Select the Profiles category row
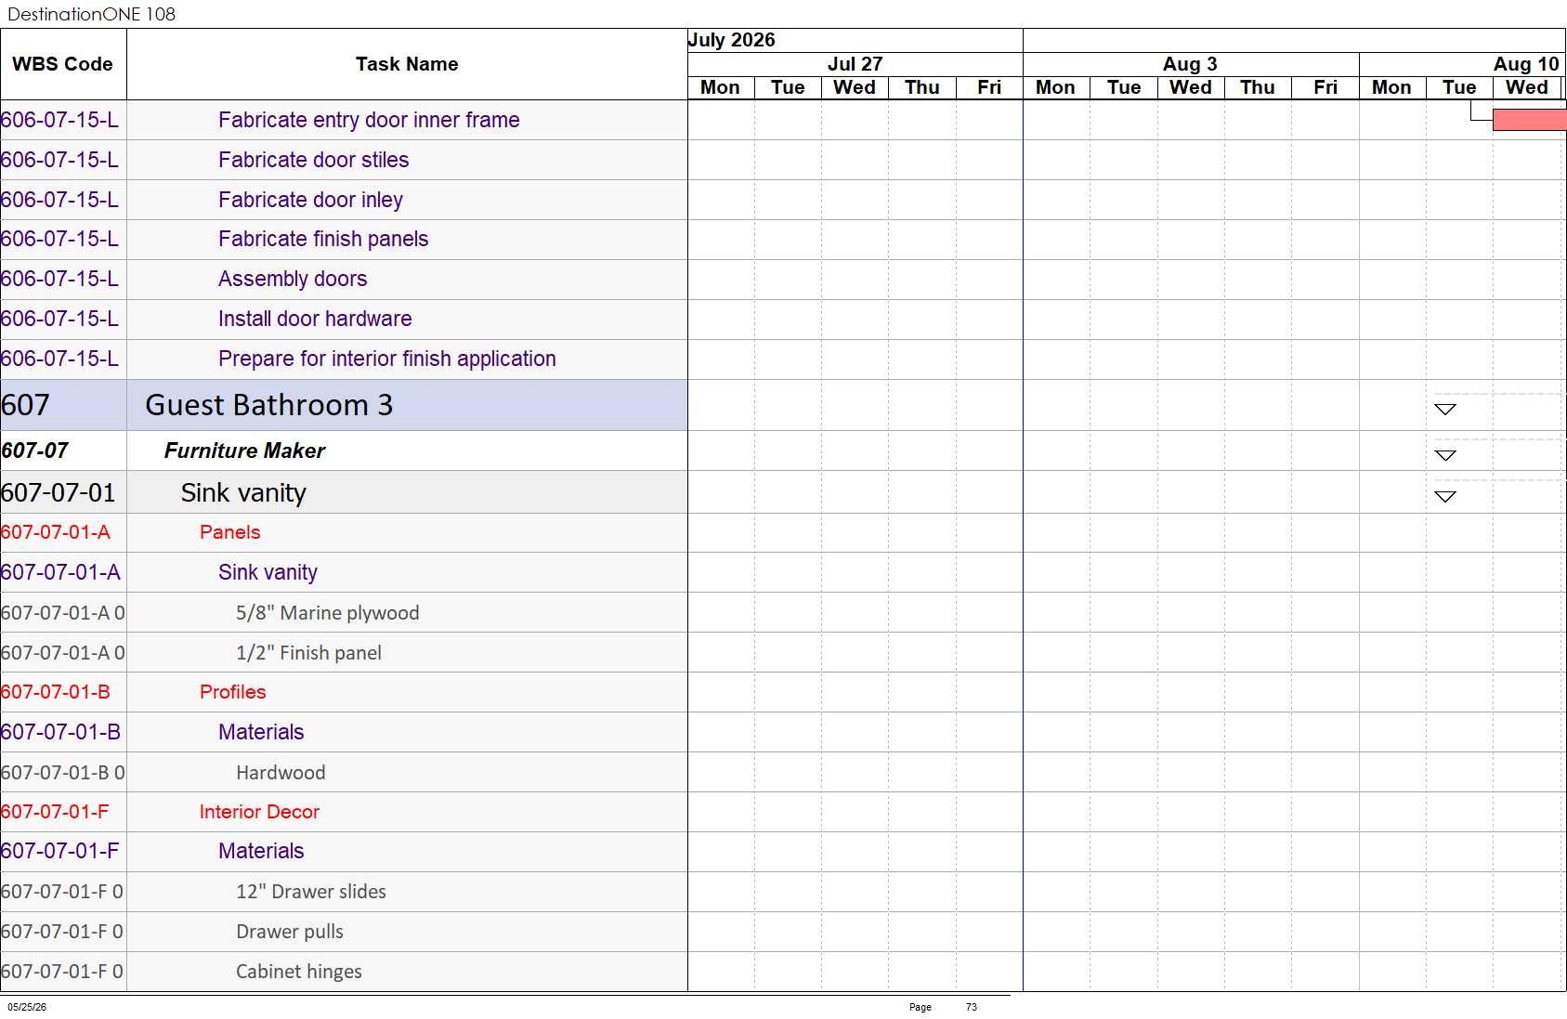 344,692
